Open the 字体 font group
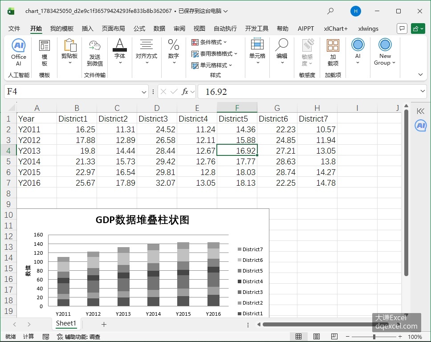Image resolution: width=431 pixels, height=342 pixels. [120, 51]
